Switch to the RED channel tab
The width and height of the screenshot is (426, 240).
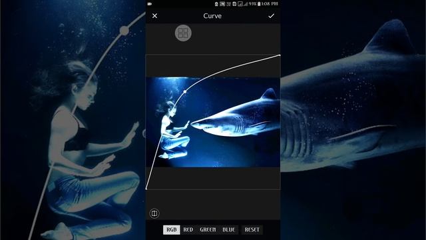pos(188,229)
